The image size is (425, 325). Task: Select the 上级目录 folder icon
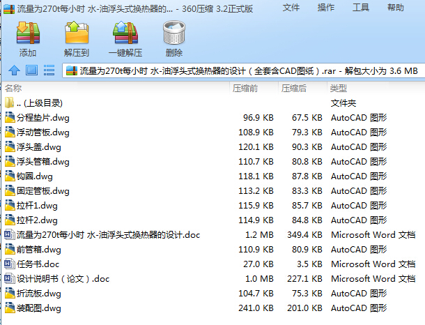point(10,103)
